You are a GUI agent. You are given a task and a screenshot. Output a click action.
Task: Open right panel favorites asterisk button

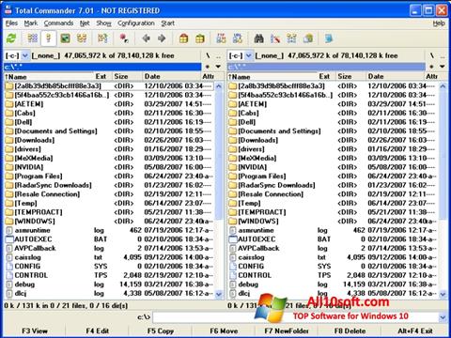point(431,67)
